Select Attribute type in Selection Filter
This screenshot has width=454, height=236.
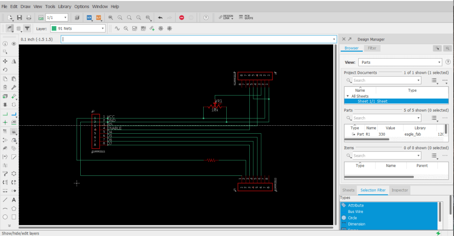[355, 205]
